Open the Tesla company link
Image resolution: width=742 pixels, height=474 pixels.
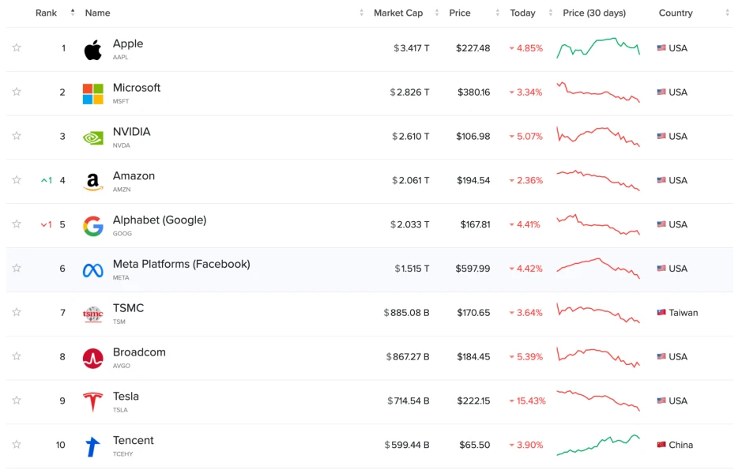126,396
